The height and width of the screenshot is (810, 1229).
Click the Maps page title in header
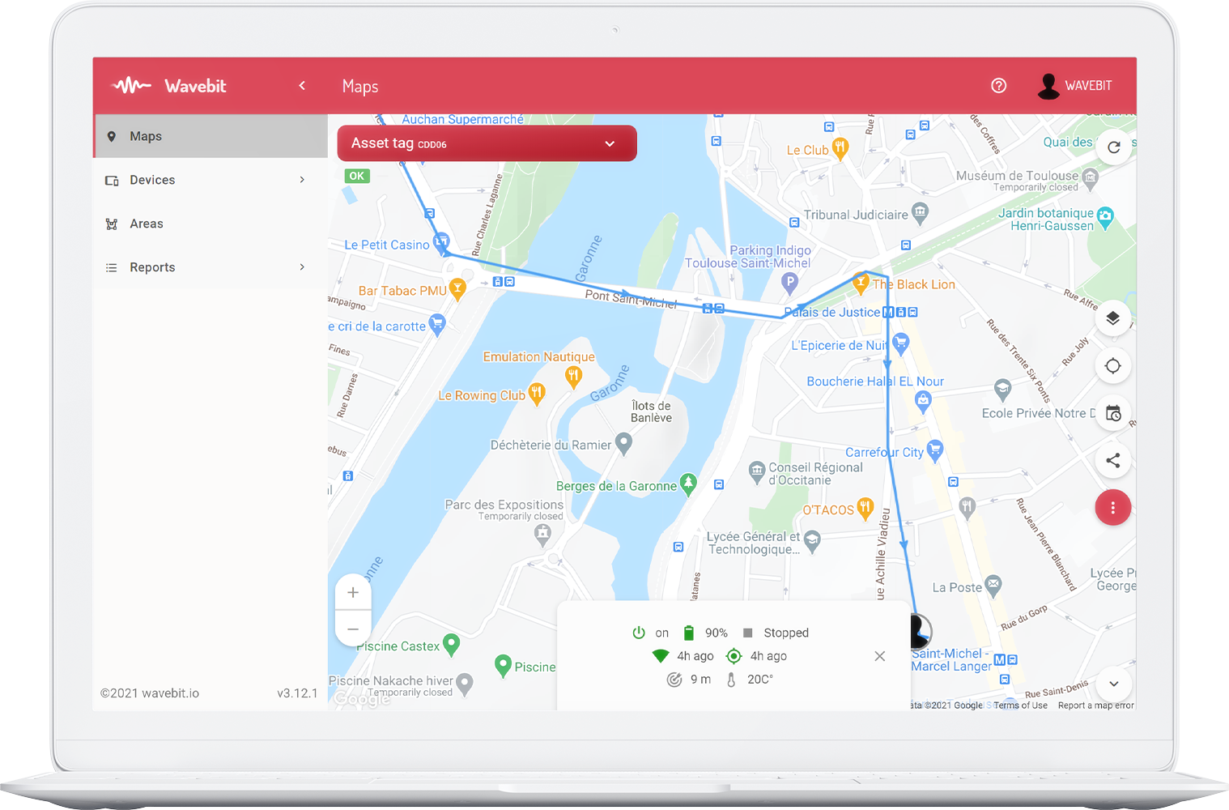[x=360, y=87]
